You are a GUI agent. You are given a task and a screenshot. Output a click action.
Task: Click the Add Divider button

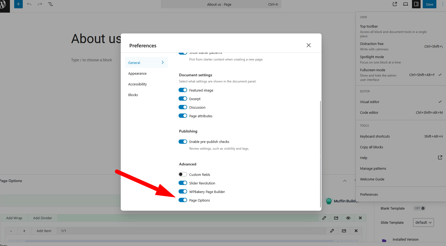(x=43, y=218)
